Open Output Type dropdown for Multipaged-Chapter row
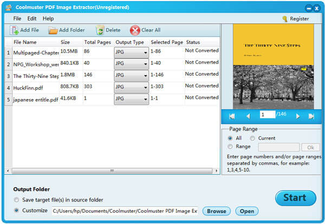This screenshot has width=325, height=224. [145, 52]
